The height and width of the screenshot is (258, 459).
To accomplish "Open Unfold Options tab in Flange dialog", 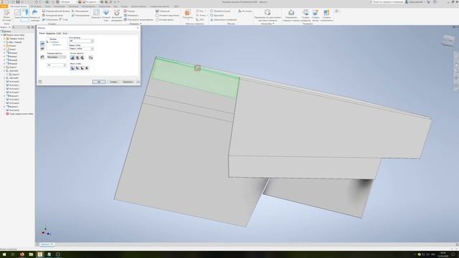I will click(x=51, y=34).
